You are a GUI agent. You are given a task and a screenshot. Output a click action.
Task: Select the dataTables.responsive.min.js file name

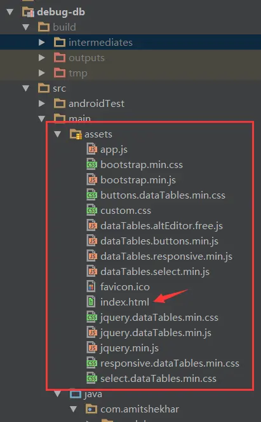click(x=166, y=257)
